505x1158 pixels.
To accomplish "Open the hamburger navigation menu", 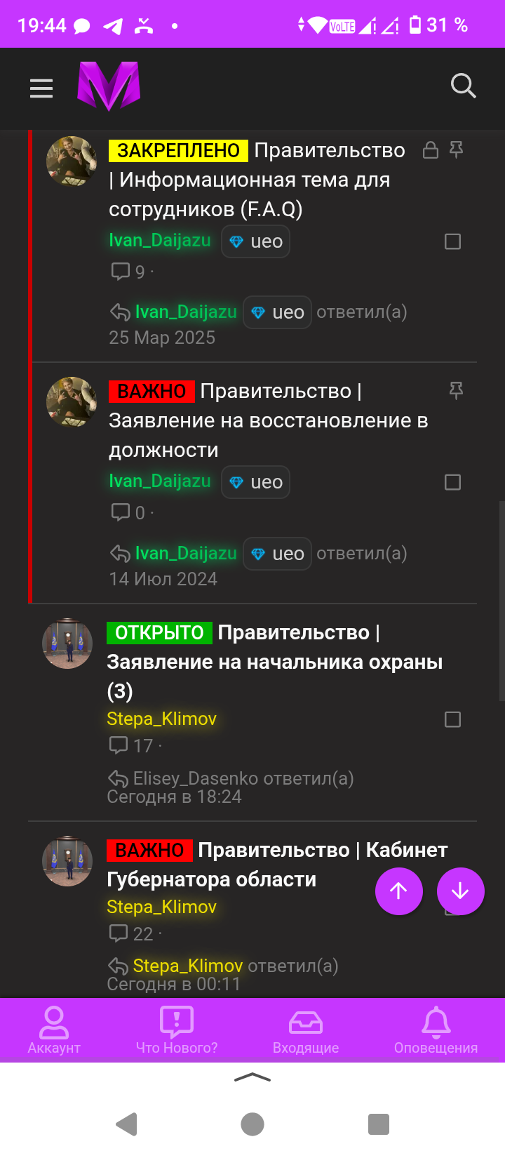I will tap(41, 88).
